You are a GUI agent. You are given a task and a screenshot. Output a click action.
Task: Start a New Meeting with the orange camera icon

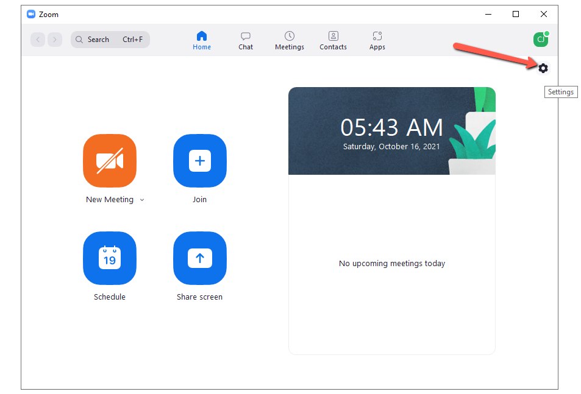tap(110, 161)
